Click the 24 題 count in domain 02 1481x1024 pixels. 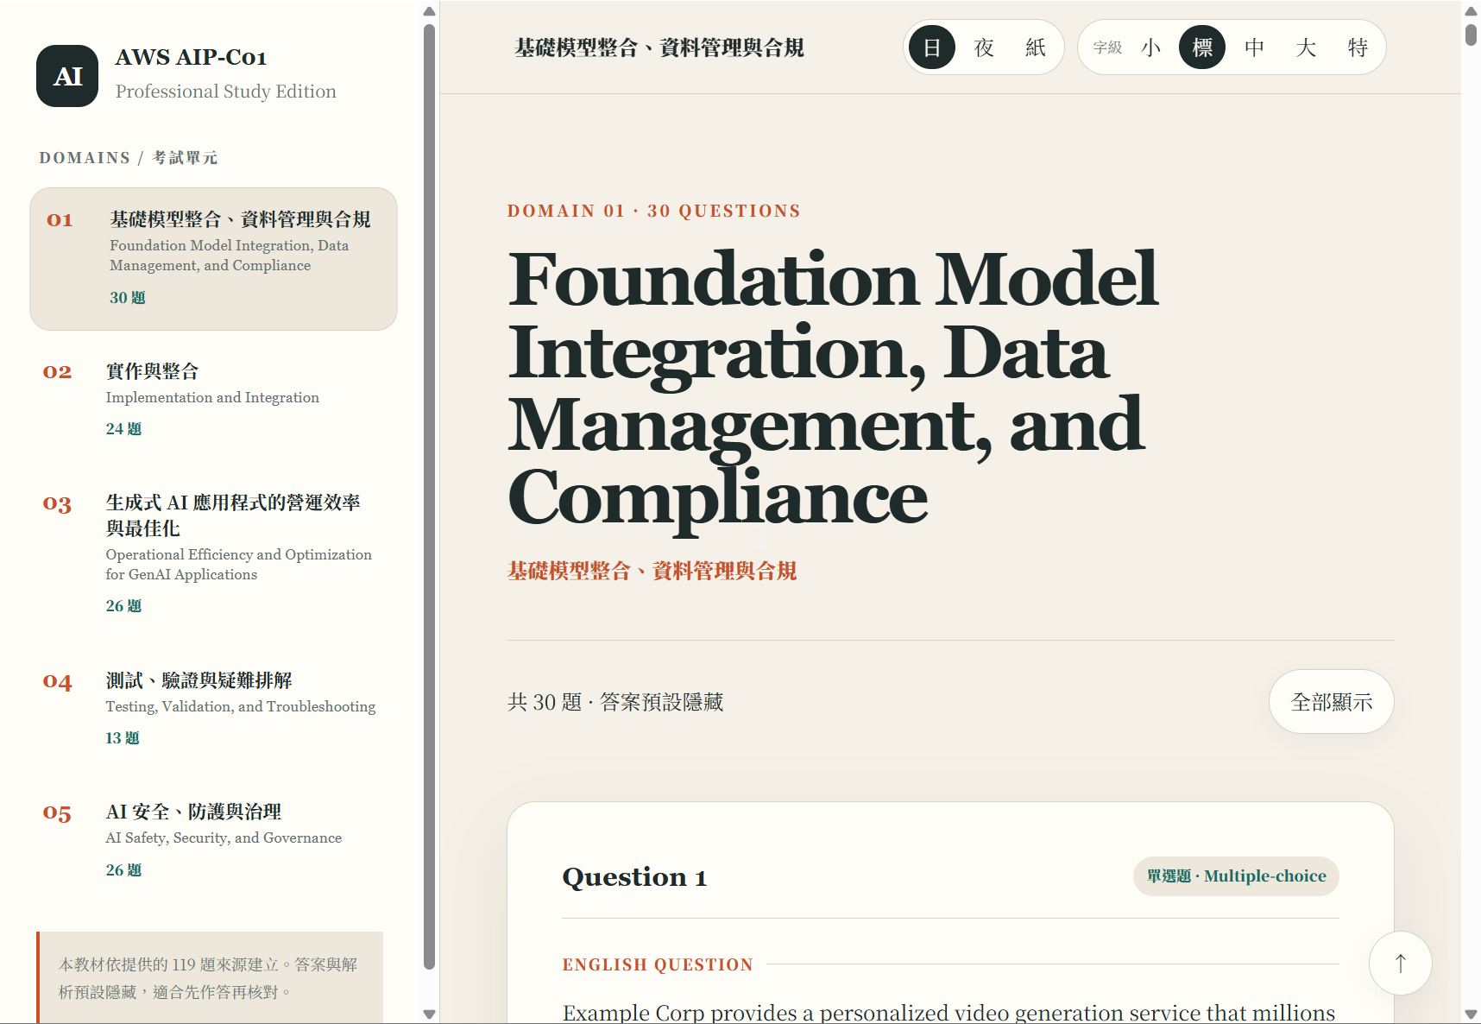pos(123,429)
